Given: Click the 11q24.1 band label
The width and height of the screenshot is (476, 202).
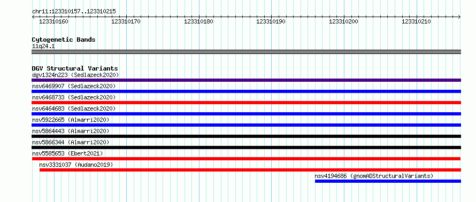Looking at the screenshot, I should click(43, 46).
